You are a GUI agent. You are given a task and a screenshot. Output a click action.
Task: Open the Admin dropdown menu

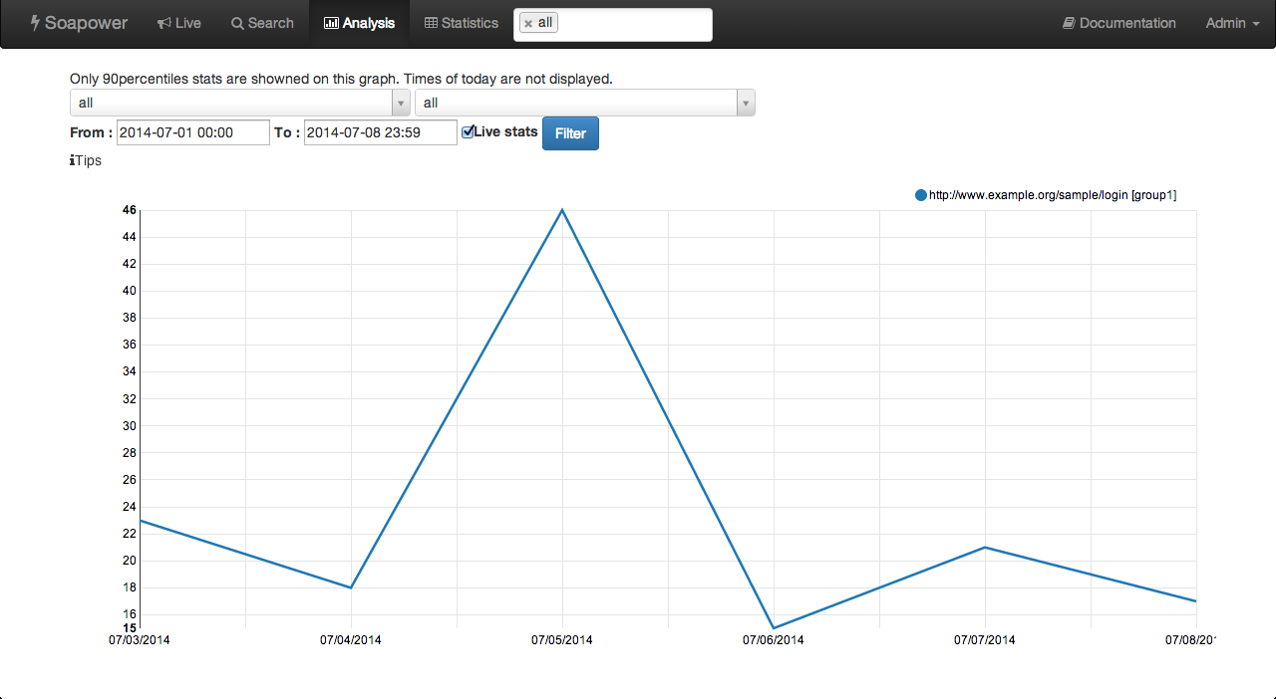[x=1232, y=23]
